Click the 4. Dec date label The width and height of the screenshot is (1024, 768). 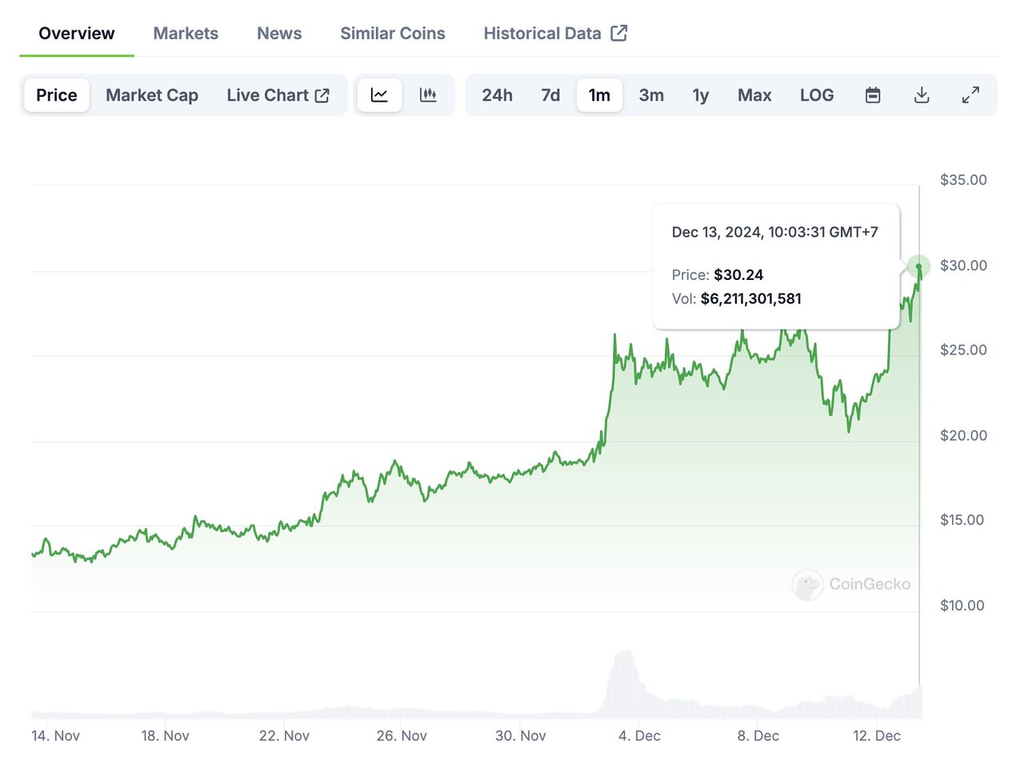(639, 736)
